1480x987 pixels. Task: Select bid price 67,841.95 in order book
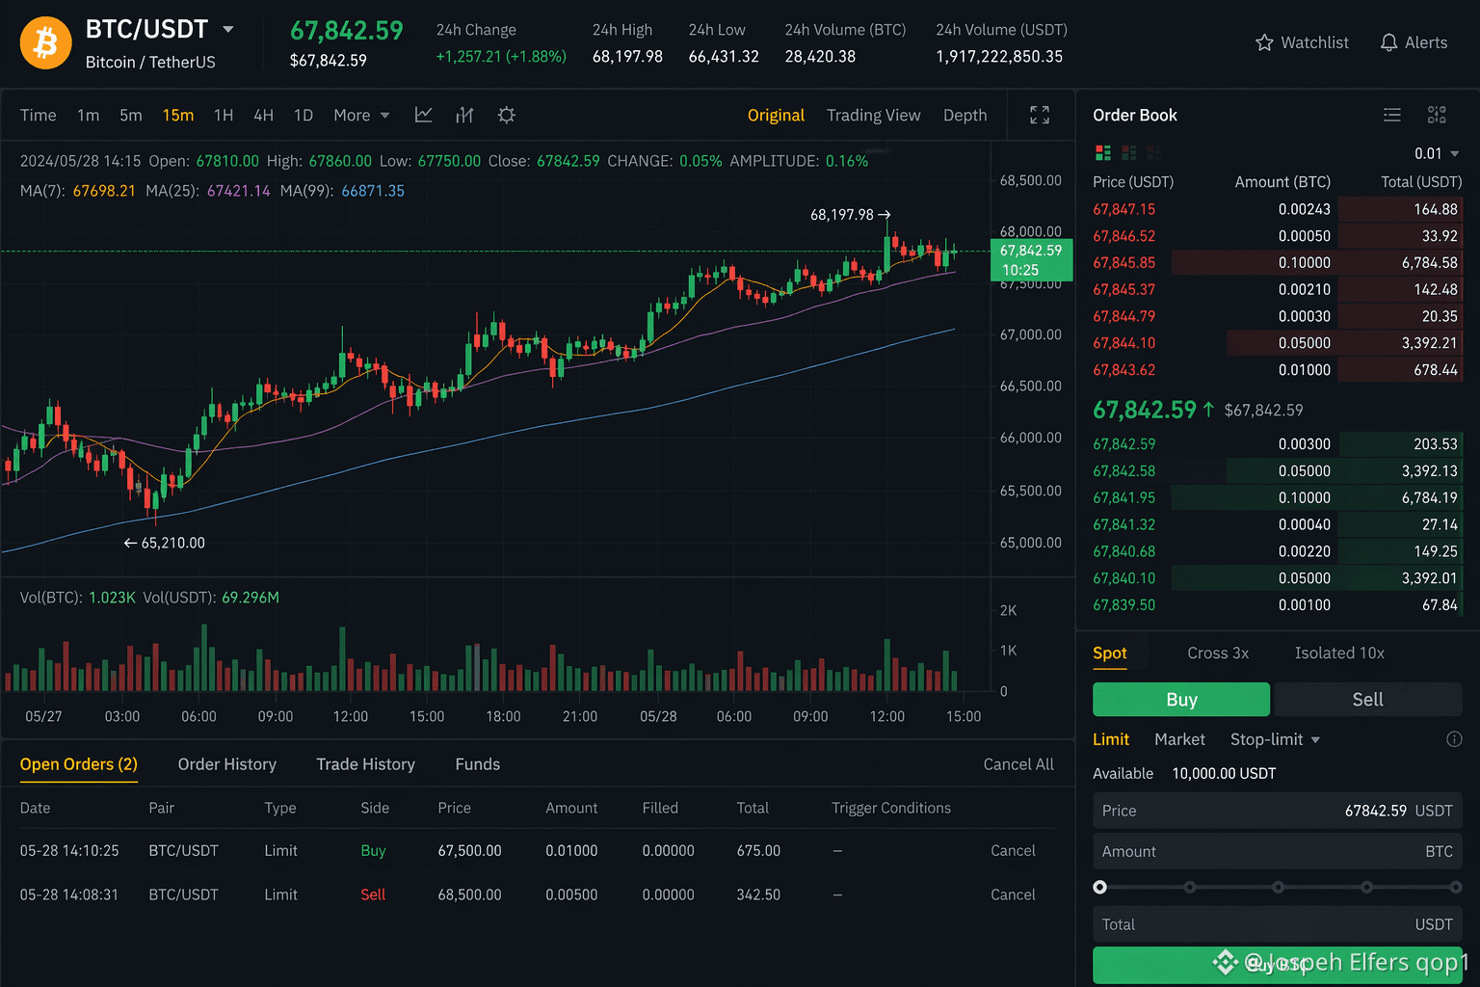tap(1123, 498)
